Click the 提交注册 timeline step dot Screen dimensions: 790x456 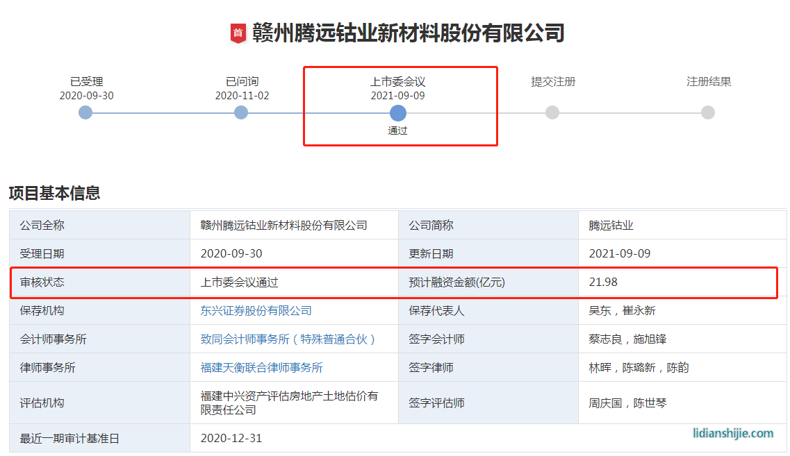(552, 112)
